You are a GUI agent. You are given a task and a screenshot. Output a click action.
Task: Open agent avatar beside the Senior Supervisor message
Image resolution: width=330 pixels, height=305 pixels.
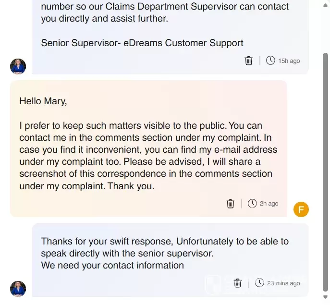tap(18, 66)
